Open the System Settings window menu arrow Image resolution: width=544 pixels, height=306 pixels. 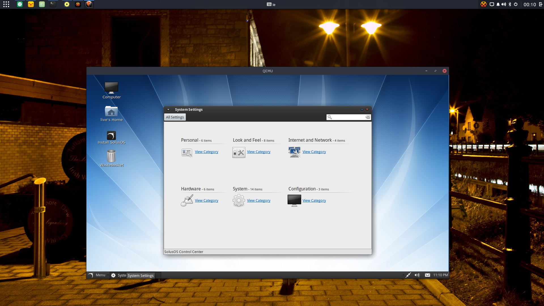[168, 110]
